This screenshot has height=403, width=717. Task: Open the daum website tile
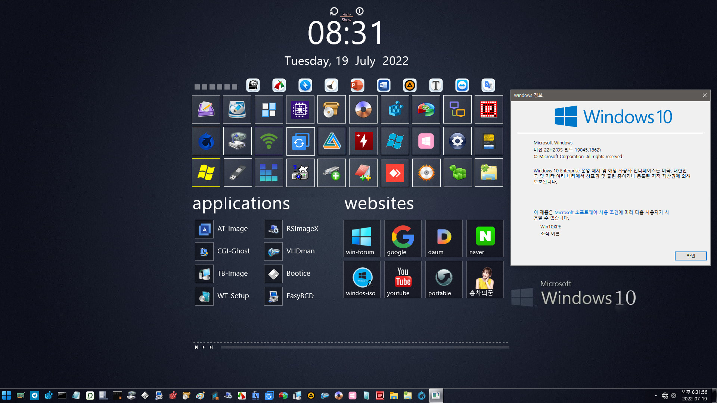click(444, 238)
